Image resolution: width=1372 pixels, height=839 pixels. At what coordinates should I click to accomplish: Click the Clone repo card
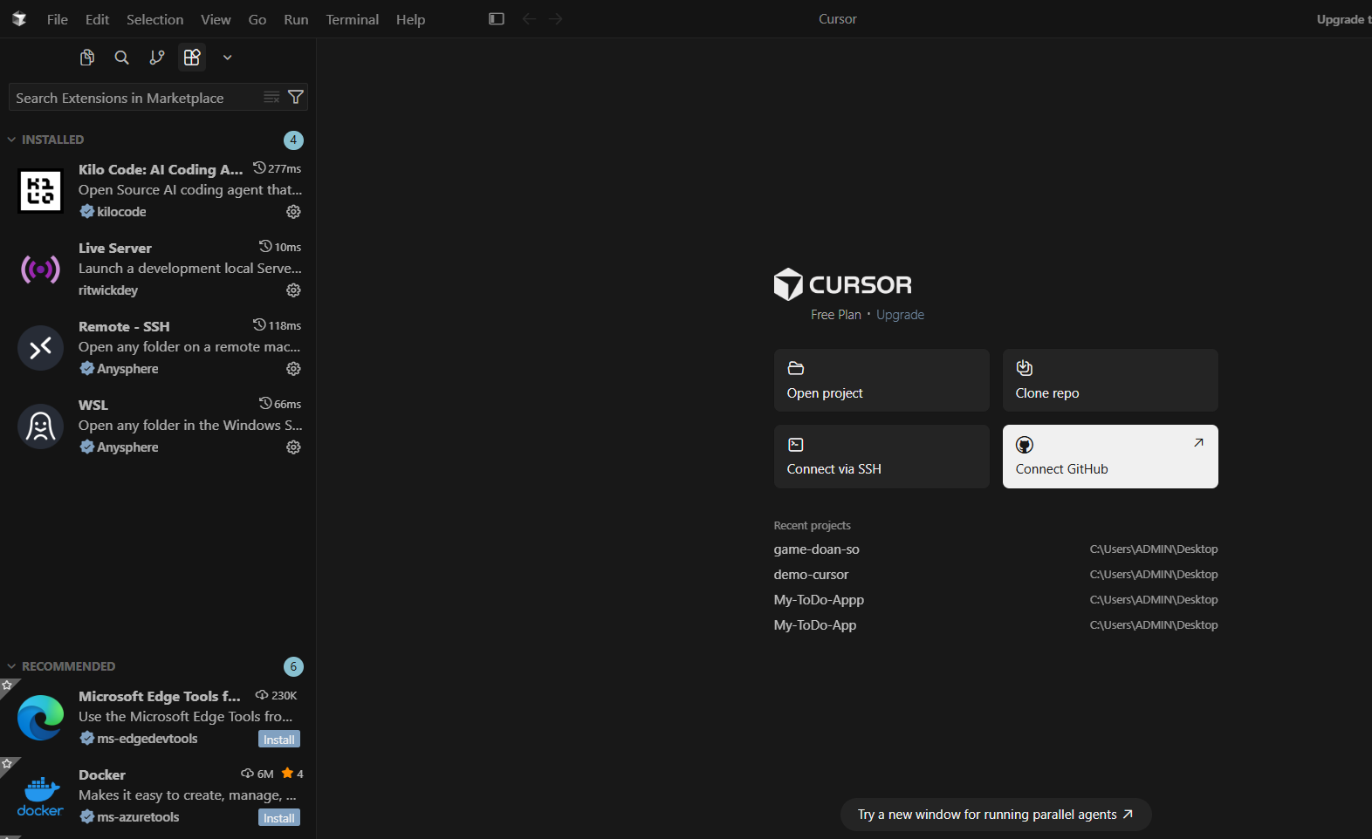click(1110, 380)
